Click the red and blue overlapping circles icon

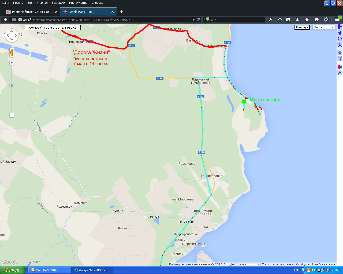pyautogui.click(x=340, y=67)
